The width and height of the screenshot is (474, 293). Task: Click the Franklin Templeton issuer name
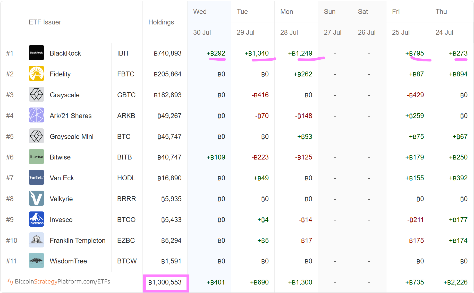[78, 241]
